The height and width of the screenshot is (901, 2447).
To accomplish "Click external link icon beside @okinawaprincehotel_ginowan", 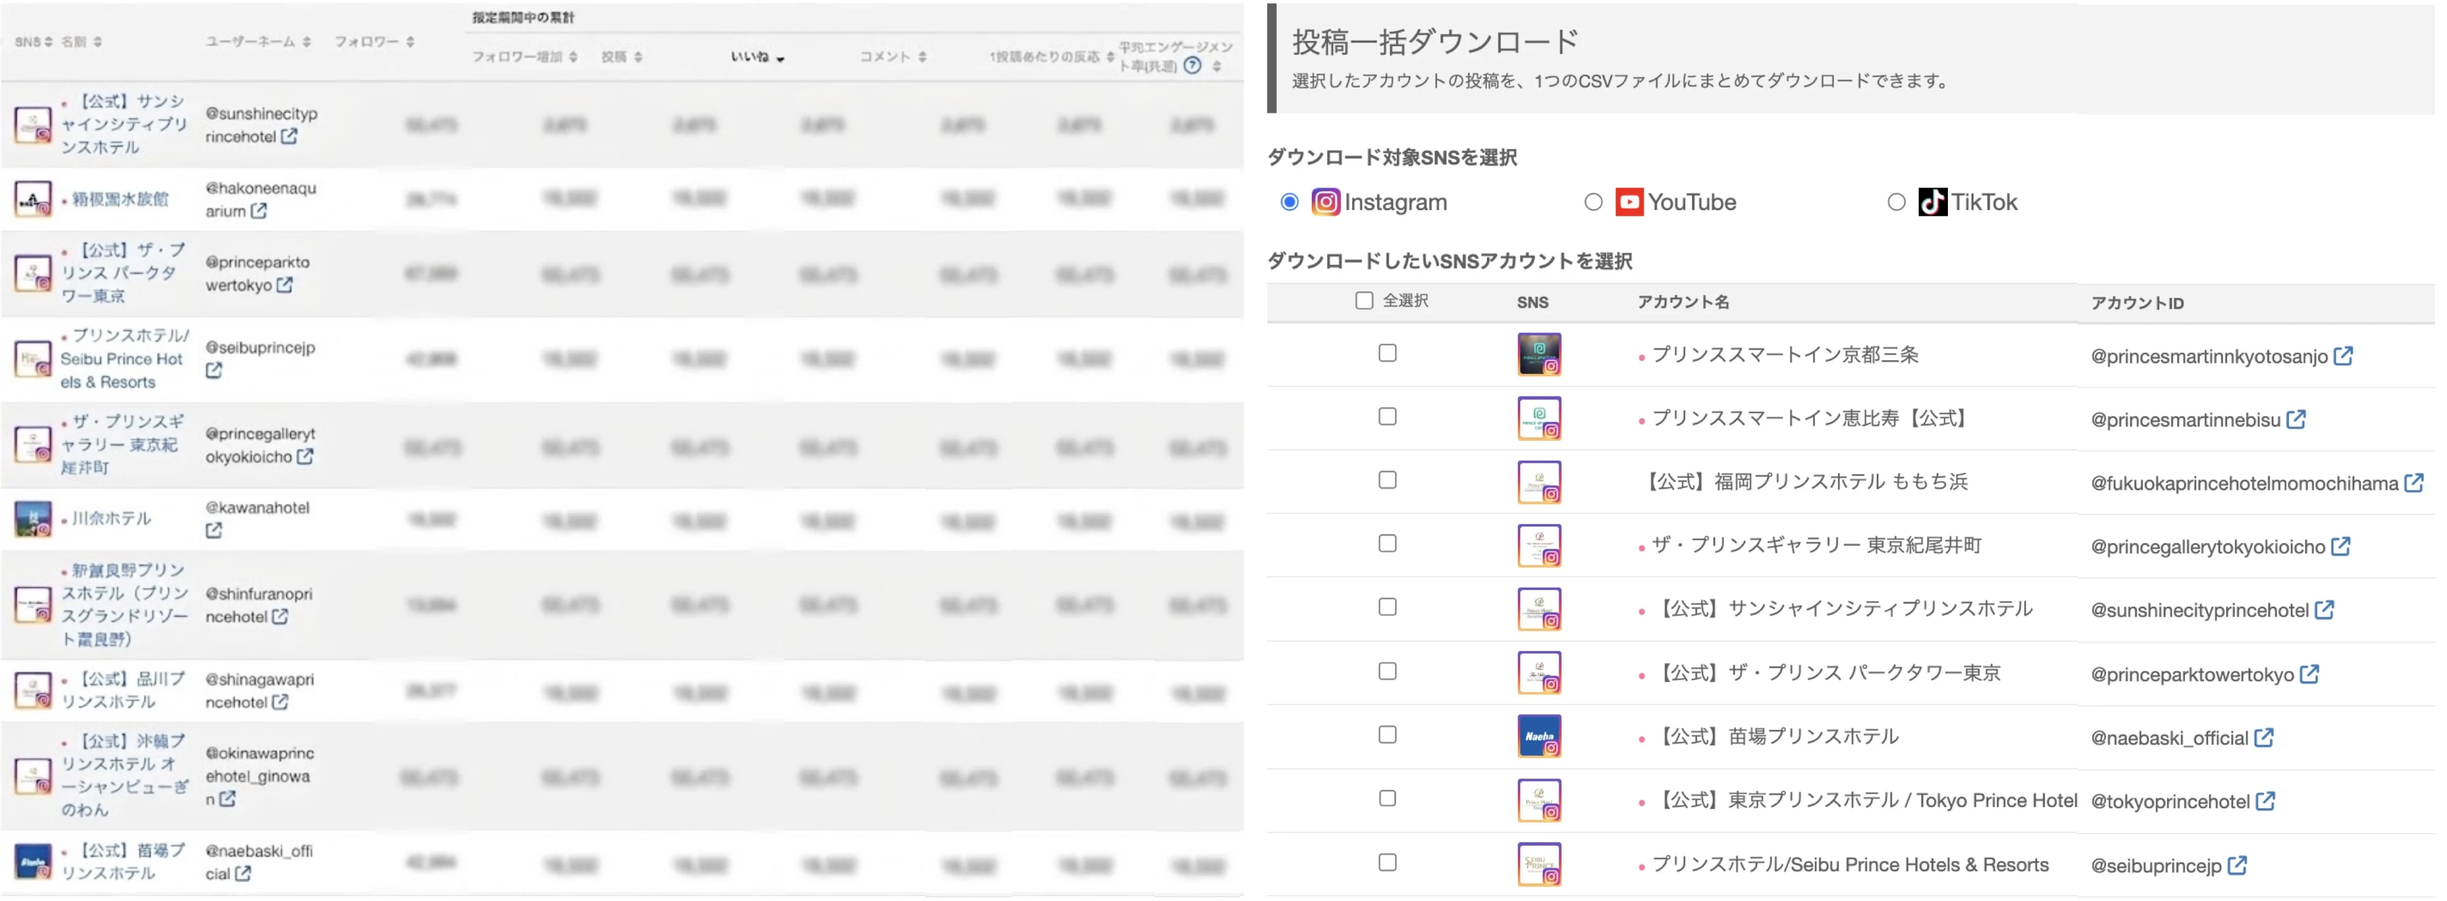I will (x=227, y=798).
